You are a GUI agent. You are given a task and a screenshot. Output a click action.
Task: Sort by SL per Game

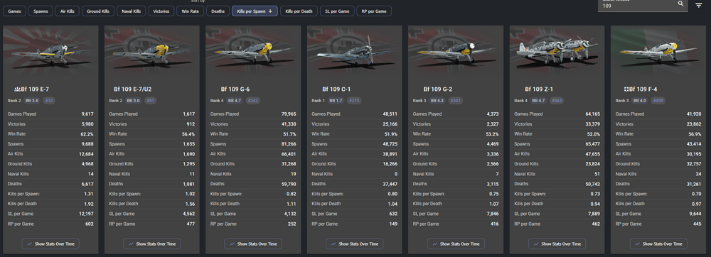(x=337, y=11)
